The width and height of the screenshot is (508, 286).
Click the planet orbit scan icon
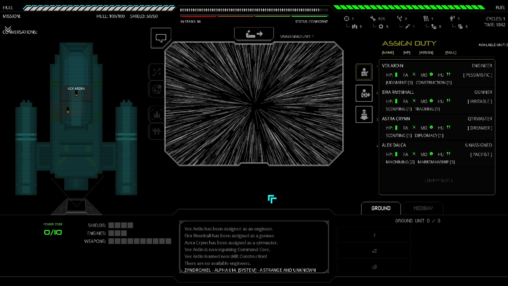(x=157, y=89)
